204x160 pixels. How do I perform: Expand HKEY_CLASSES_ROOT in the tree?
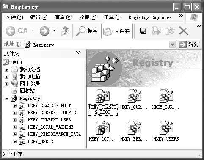pos(14,105)
